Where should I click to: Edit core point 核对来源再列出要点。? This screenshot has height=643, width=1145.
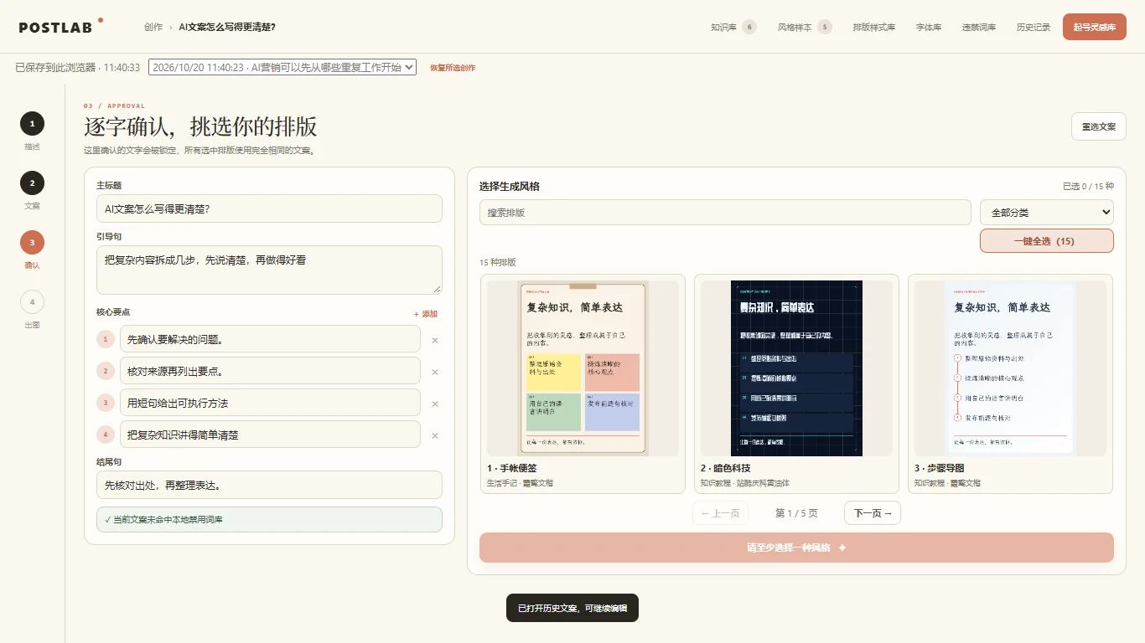pos(270,371)
